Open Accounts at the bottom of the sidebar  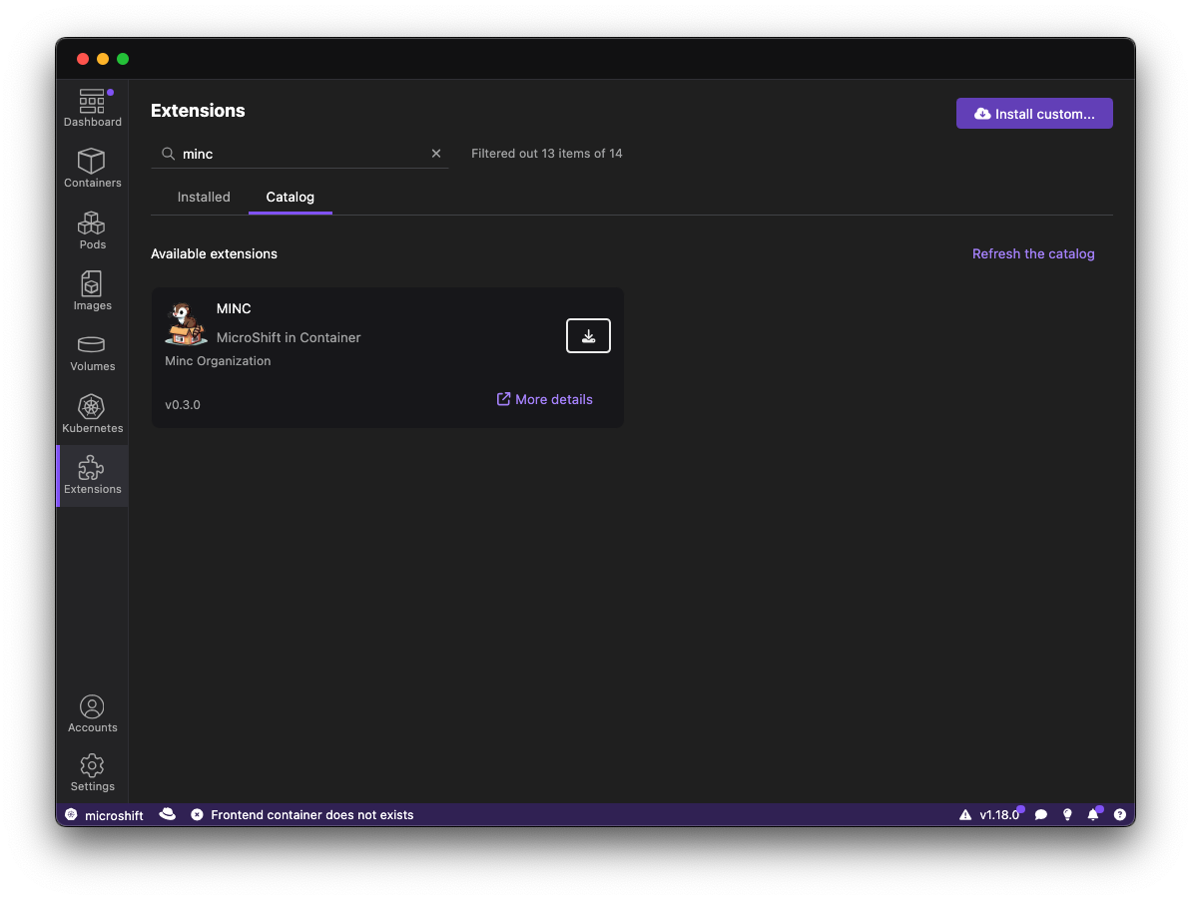pyautogui.click(x=92, y=714)
